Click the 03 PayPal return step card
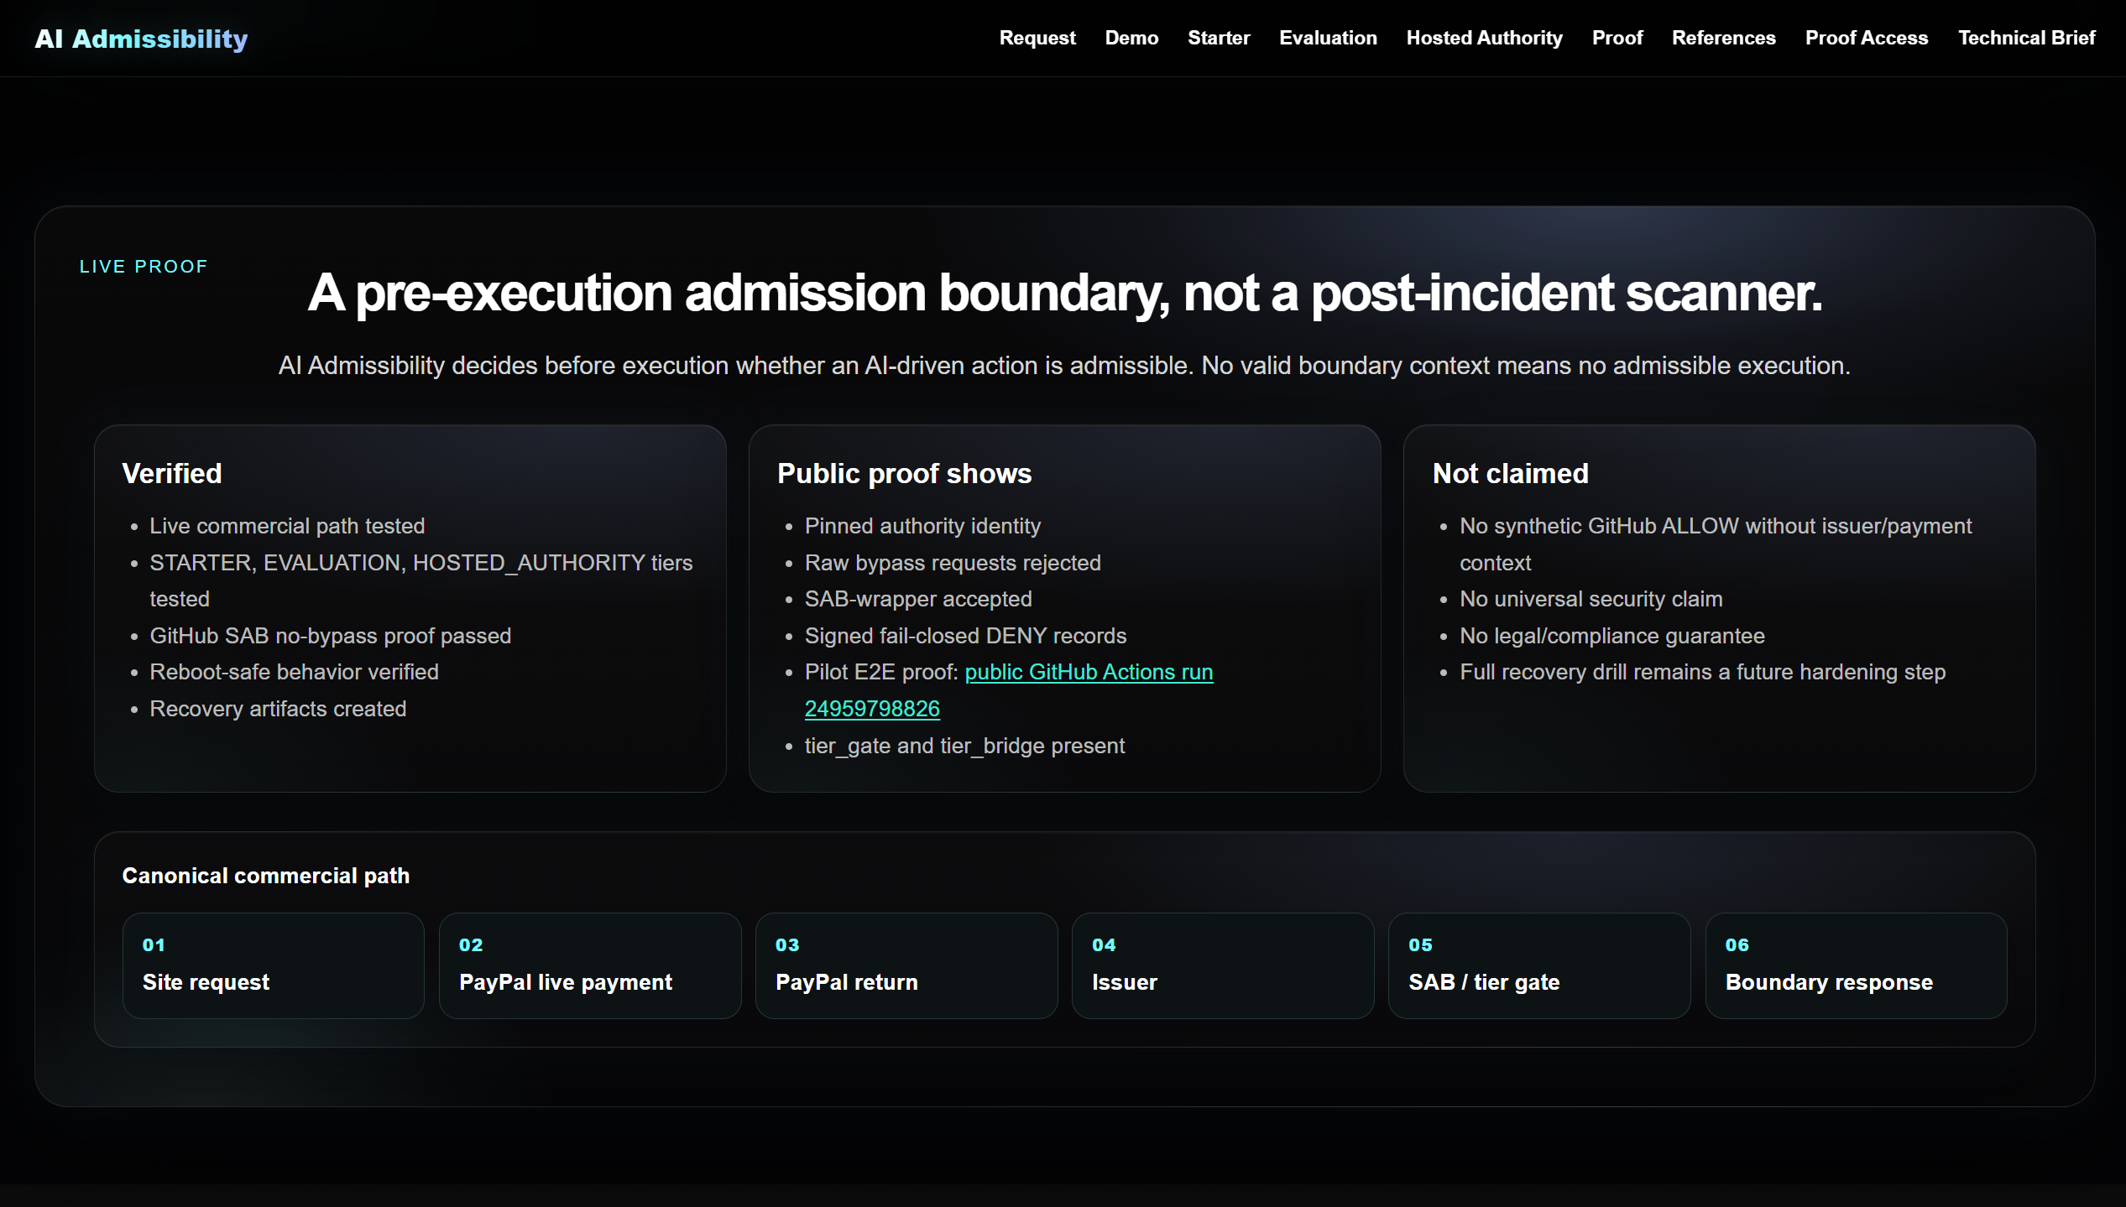The width and height of the screenshot is (2126, 1207). pos(906,965)
